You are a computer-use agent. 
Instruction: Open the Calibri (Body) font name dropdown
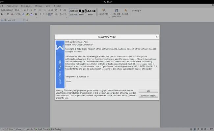pyautogui.click(x=14, y=10)
